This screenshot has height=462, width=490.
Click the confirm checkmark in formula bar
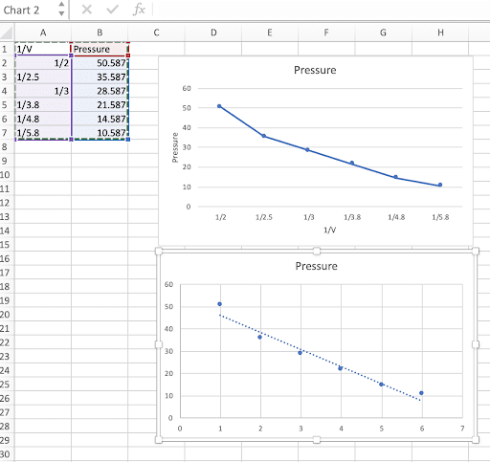(112, 10)
